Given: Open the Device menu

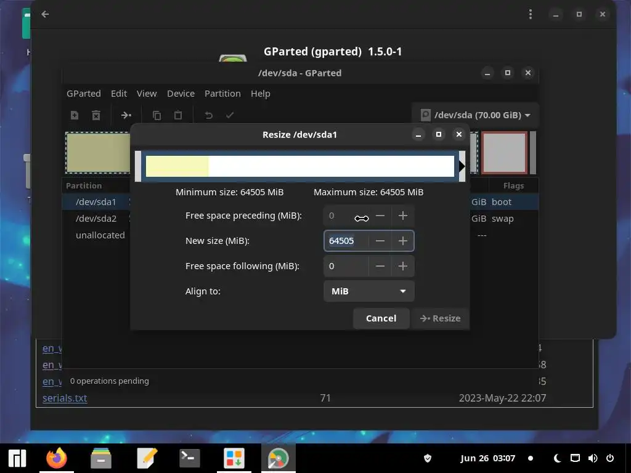Looking at the screenshot, I should (181, 94).
